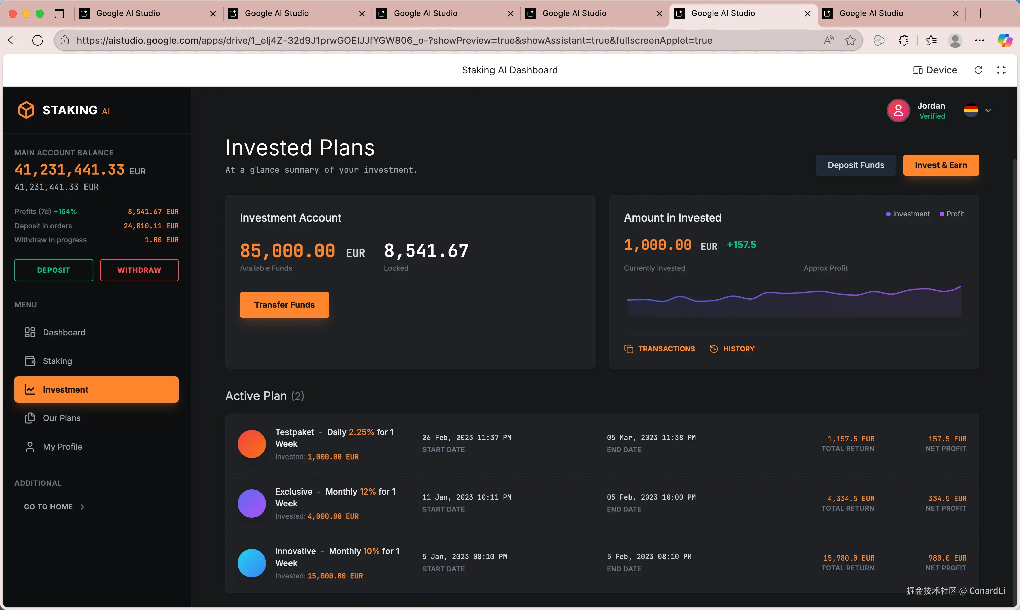The width and height of the screenshot is (1020, 610).
Task: Open the browser sidebar tab panel icon
Action: click(x=59, y=13)
